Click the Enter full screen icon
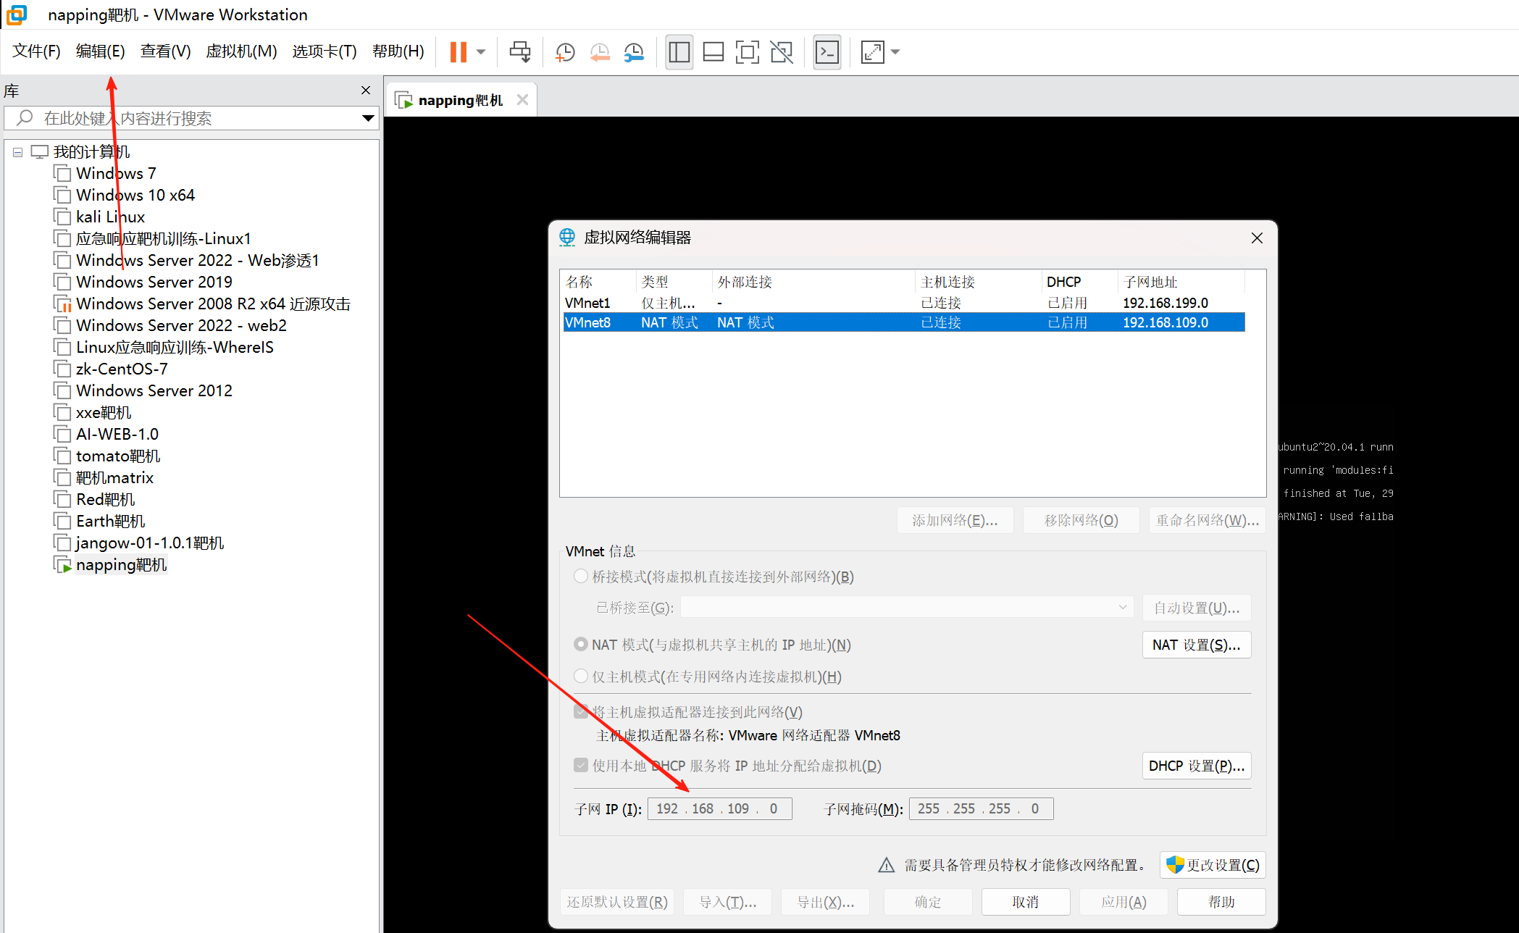Viewport: 1519px width, 933px height. [748, 51]
